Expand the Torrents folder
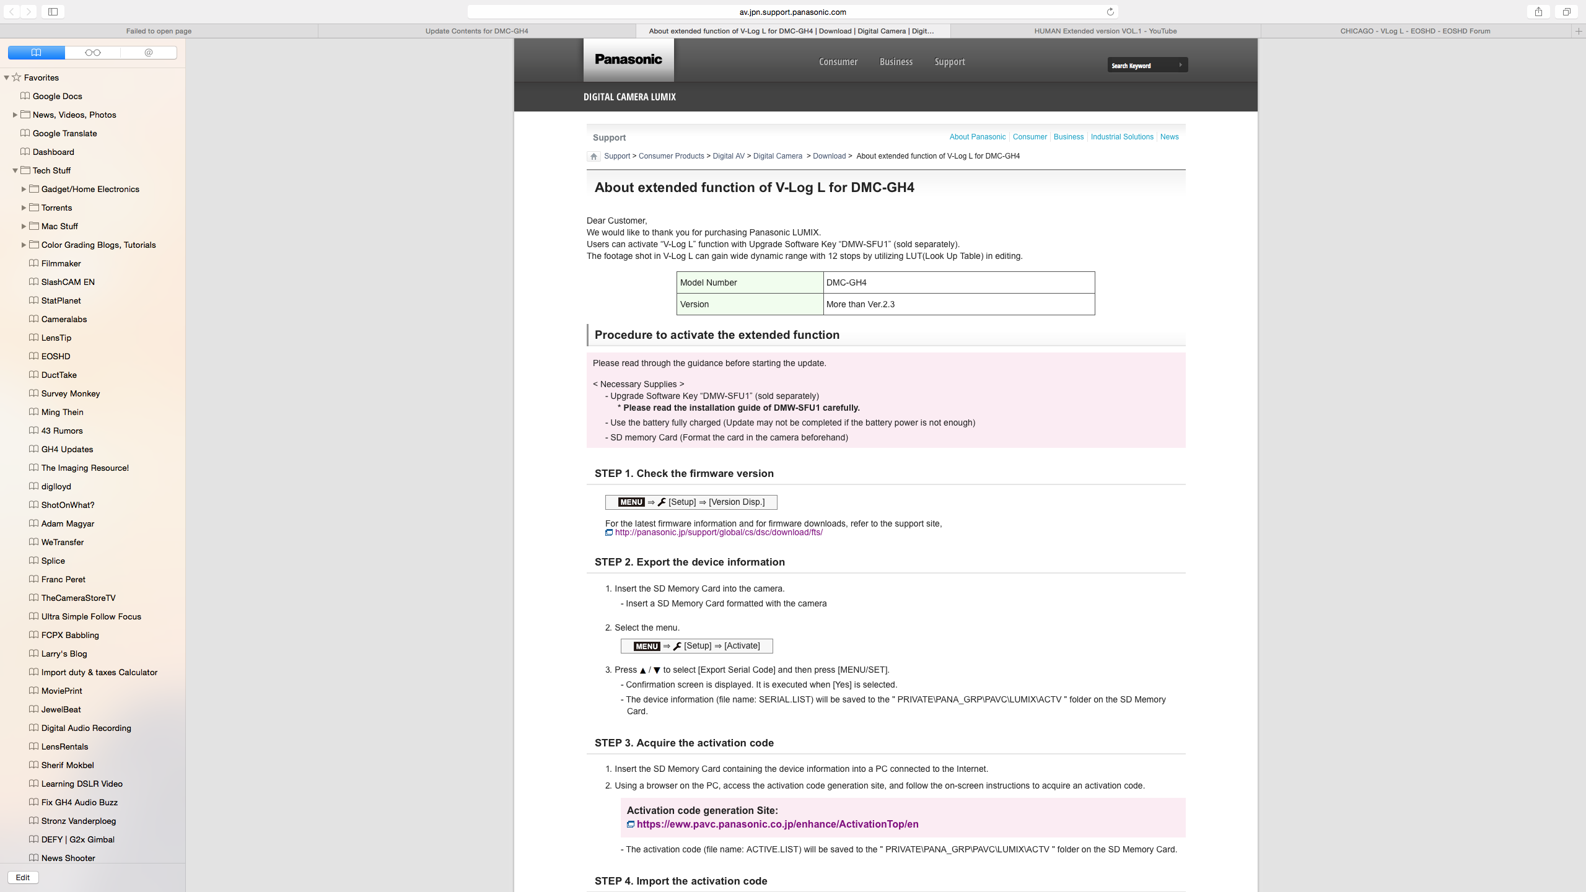This screenshot has height=892, width=1586. (x=24, y=208)
